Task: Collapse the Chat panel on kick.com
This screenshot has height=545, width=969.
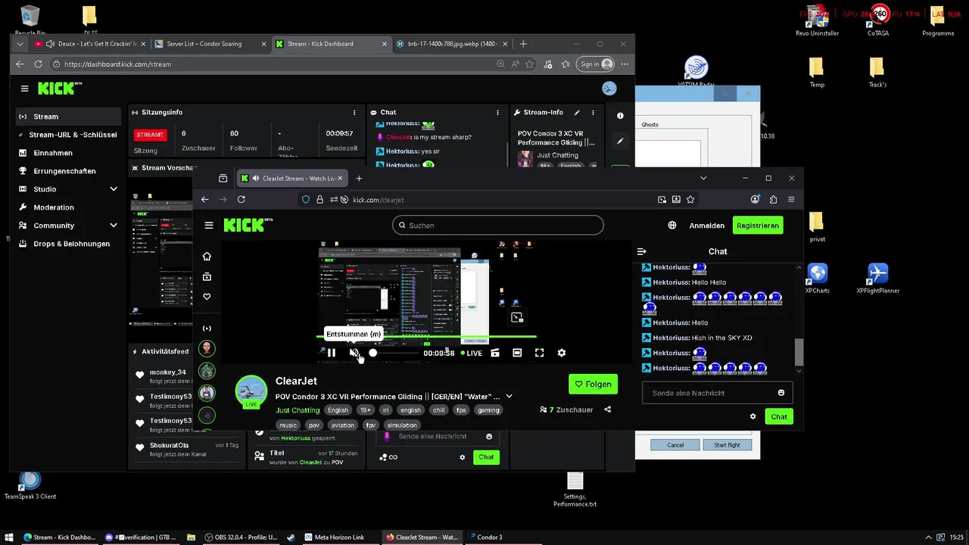Action: [x=642, y=251]
